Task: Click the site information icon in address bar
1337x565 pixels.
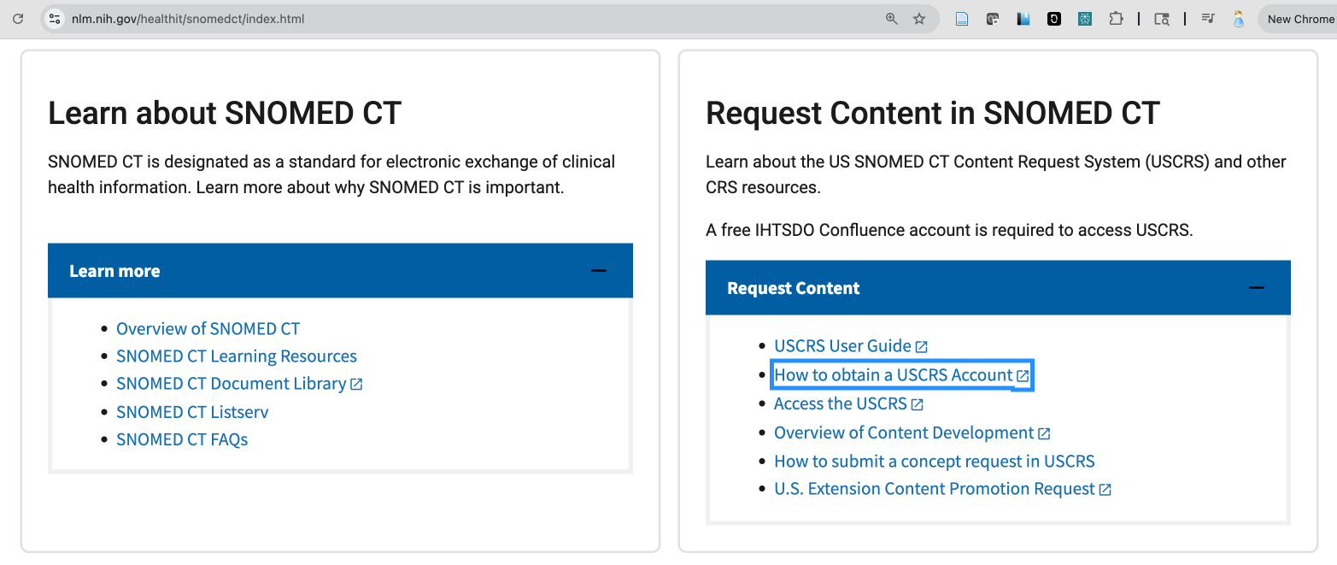Action: coord(55,19)
